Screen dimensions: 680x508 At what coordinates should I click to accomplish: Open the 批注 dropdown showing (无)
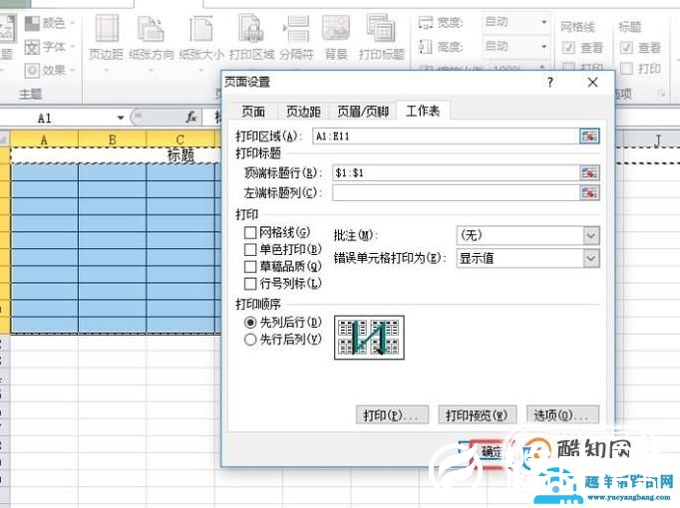click(527, 236)
